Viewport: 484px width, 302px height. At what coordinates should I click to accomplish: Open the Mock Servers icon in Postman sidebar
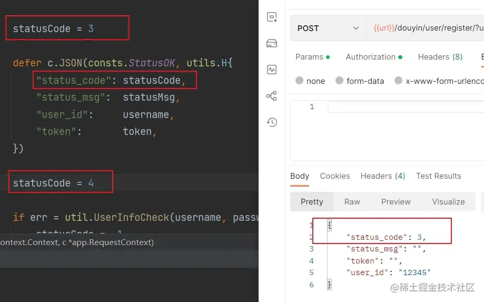(272, 43)
